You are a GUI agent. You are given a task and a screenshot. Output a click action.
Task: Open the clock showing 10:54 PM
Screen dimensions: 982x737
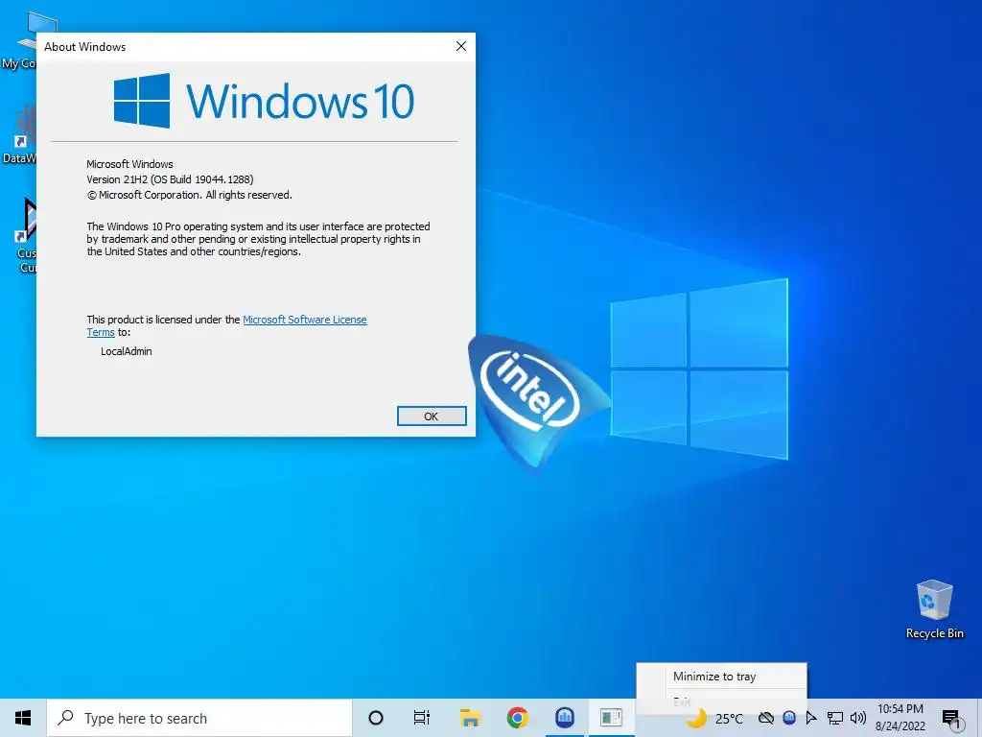pos(900,718)
